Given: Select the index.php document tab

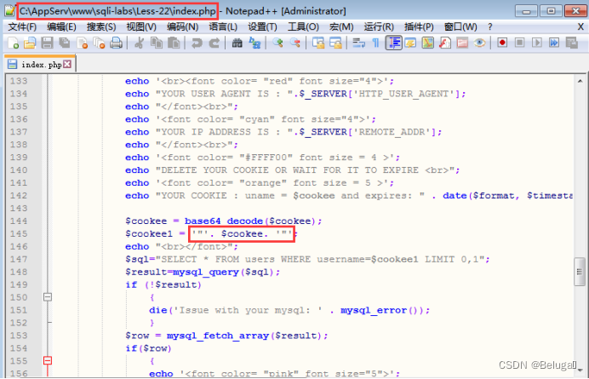Looking at the screenshot, I should 39,64.
